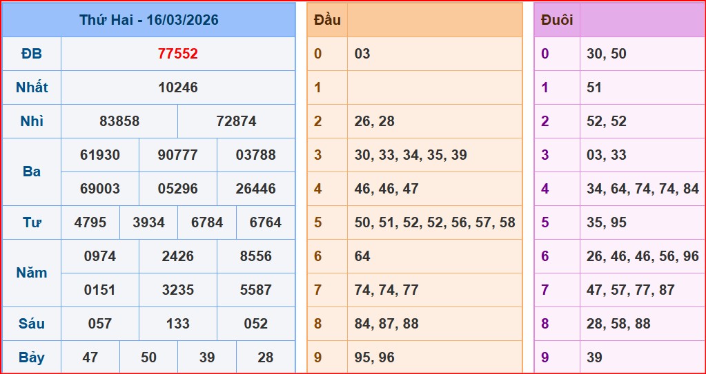The image size is (706, 374).
Task: Click the fourth prize number 4795
Action: 90,222
